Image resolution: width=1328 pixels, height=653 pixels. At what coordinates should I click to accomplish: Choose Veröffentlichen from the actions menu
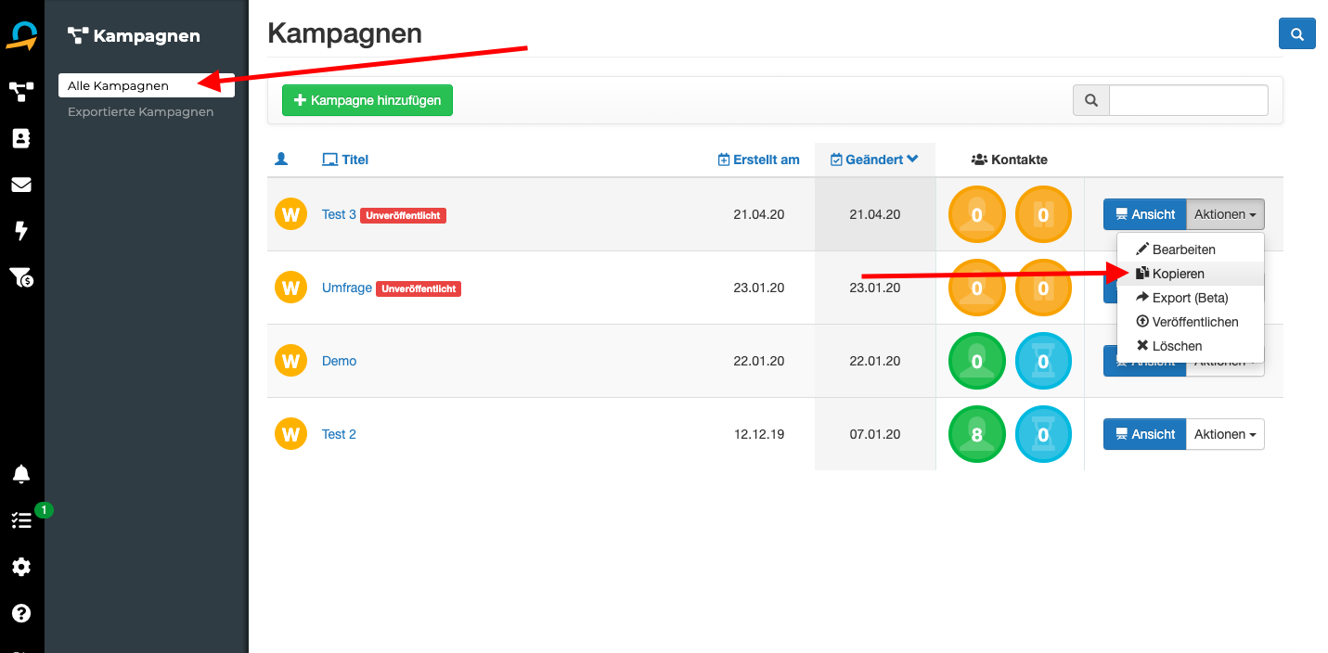1191,322
